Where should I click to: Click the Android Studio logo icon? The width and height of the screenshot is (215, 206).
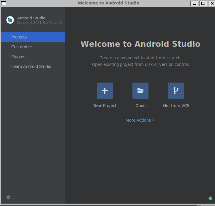coord(10,20)
